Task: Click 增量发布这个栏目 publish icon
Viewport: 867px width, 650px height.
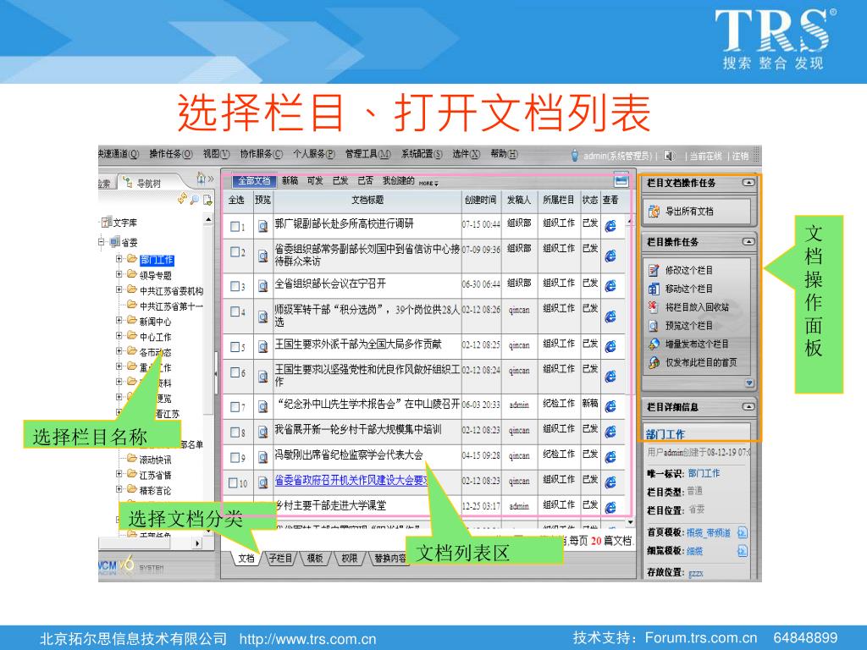Action: tap(654, 344)
